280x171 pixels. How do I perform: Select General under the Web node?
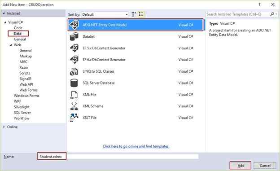pyautogui.click(x=26, y=51)
